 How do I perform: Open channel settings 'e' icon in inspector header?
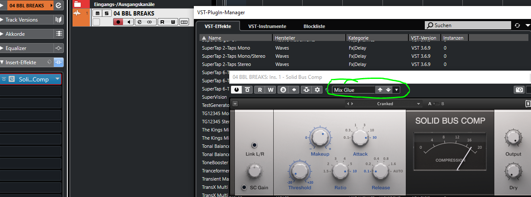pyautogui.click(x=58, y=5)
